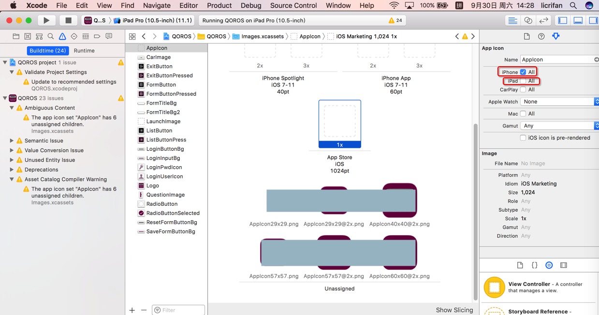Select the Issue navigator warning icon

coord(62,36)
